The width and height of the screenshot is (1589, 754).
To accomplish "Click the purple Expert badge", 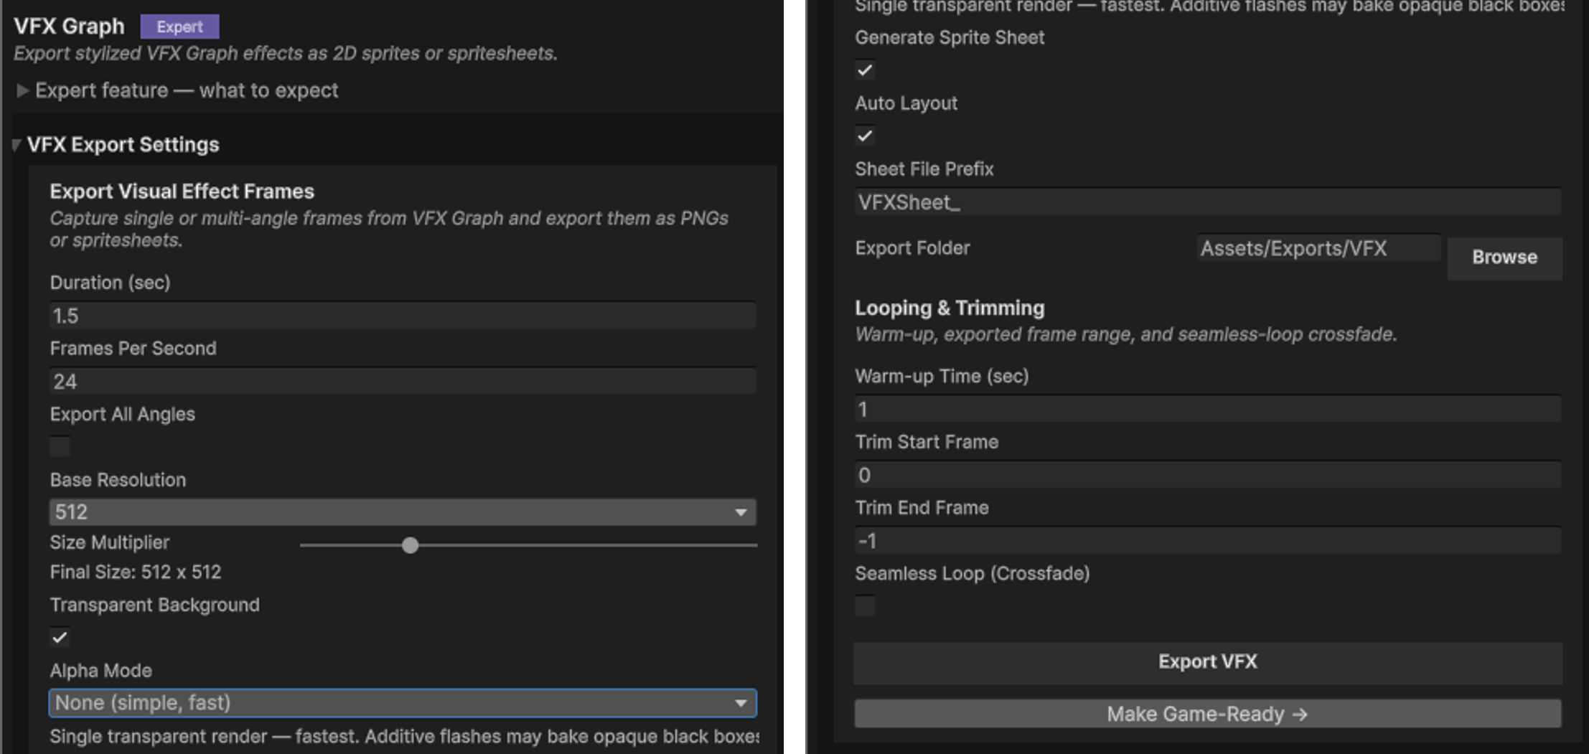I will (x=179, y=27).
